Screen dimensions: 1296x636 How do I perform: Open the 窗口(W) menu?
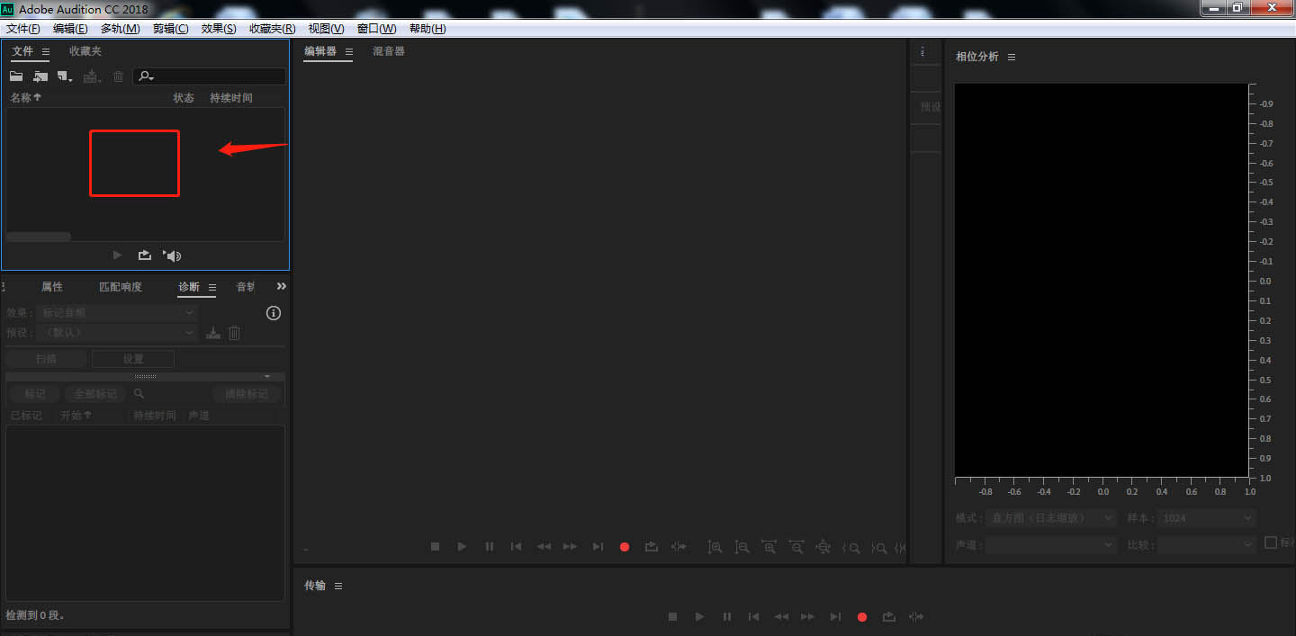point(376,29)
